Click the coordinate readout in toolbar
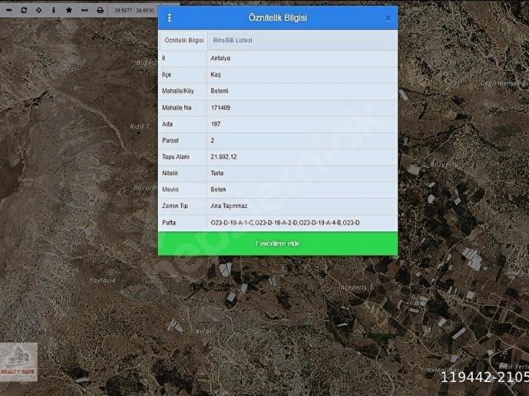The width and height of the screenshot is (529, 396). [134, 11]
